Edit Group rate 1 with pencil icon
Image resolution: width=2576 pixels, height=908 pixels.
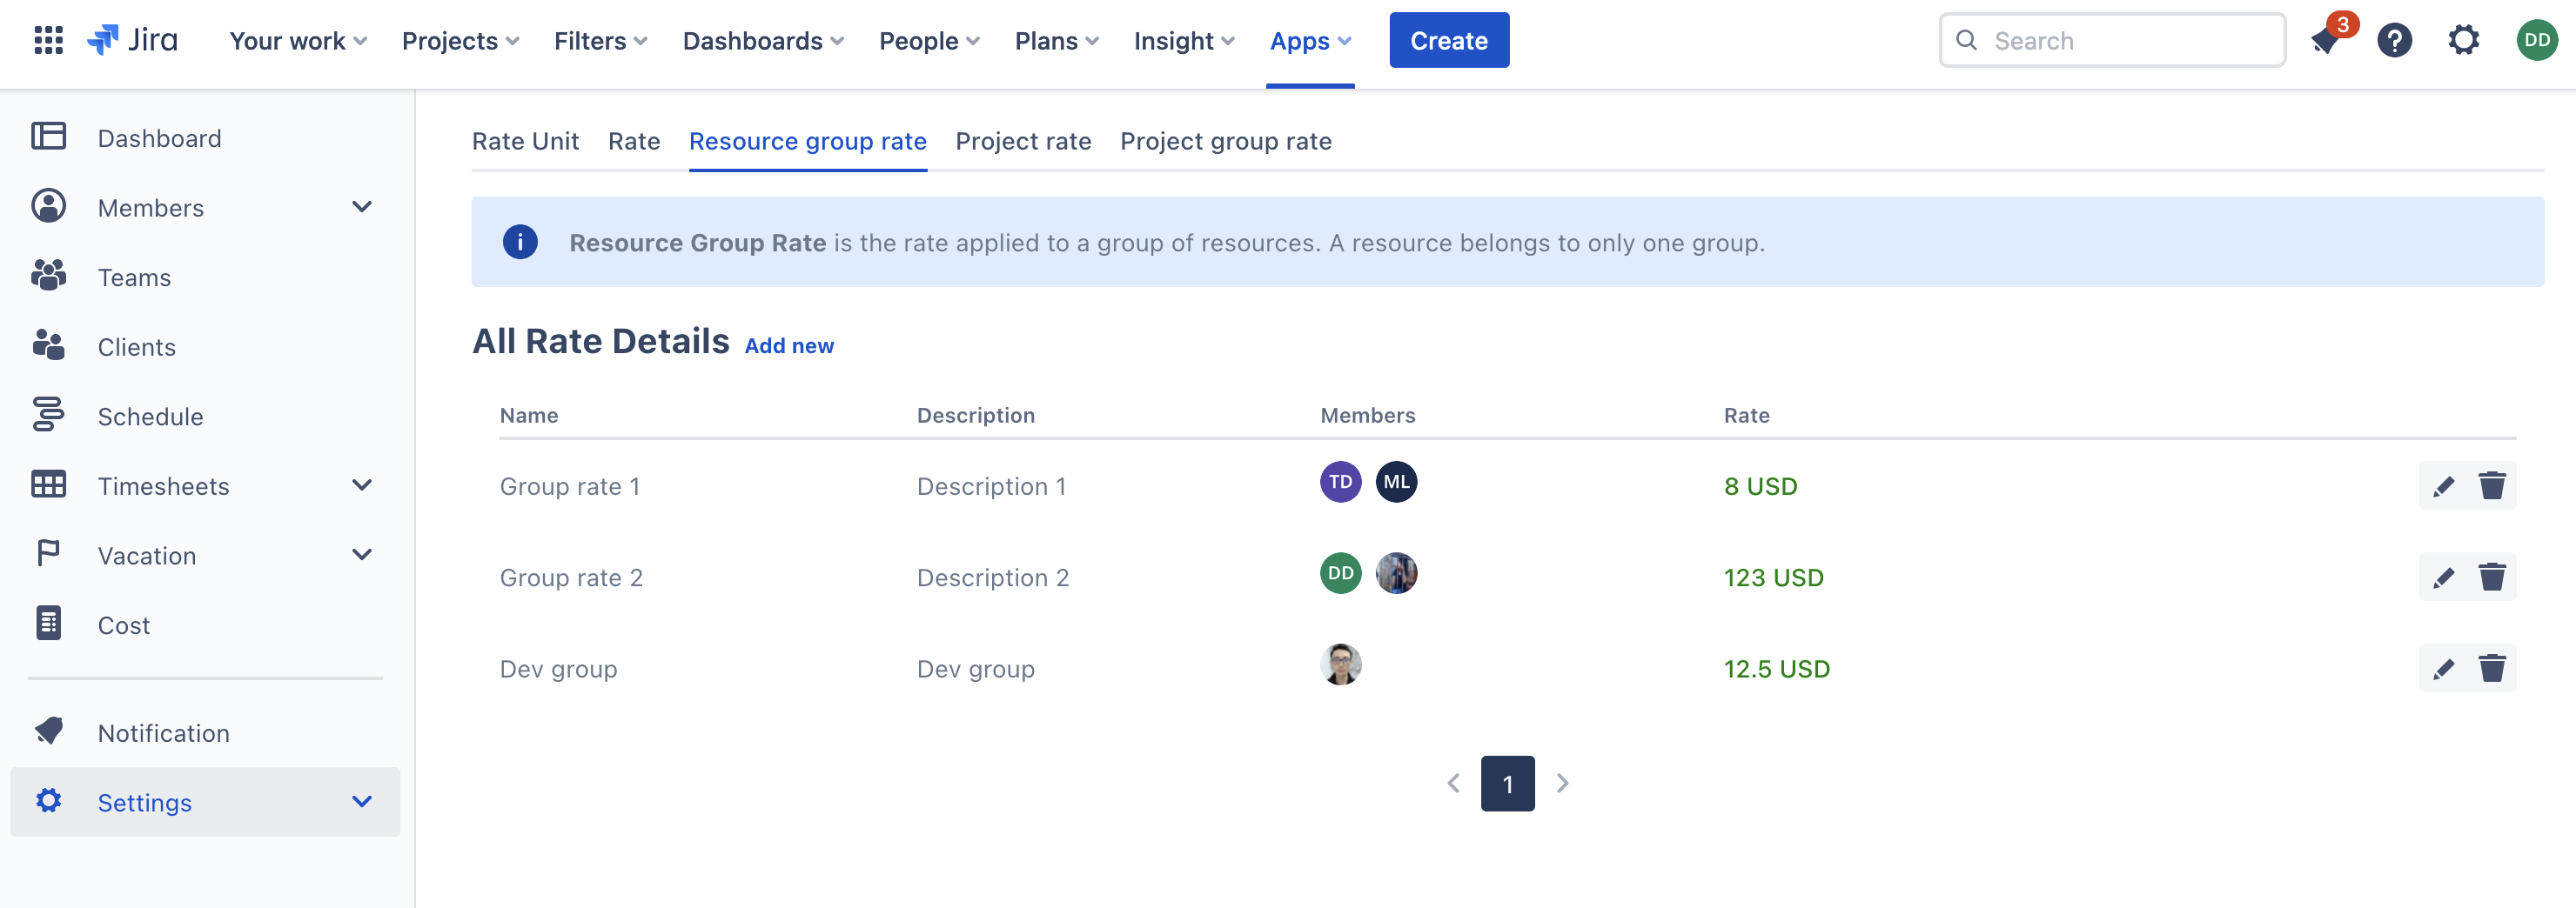click(x=2443, y=485)
